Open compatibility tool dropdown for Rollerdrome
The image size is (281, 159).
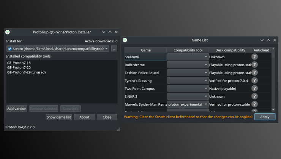point(188,65)
